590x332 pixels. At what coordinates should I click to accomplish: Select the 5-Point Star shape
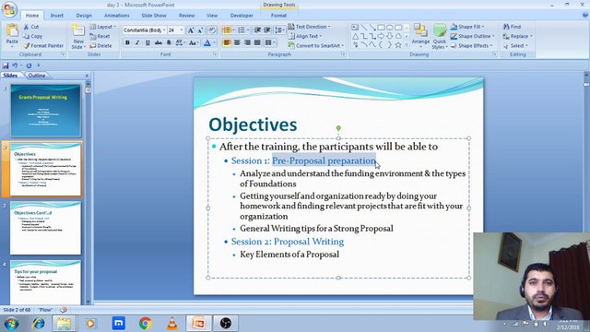tap(398, 45)
